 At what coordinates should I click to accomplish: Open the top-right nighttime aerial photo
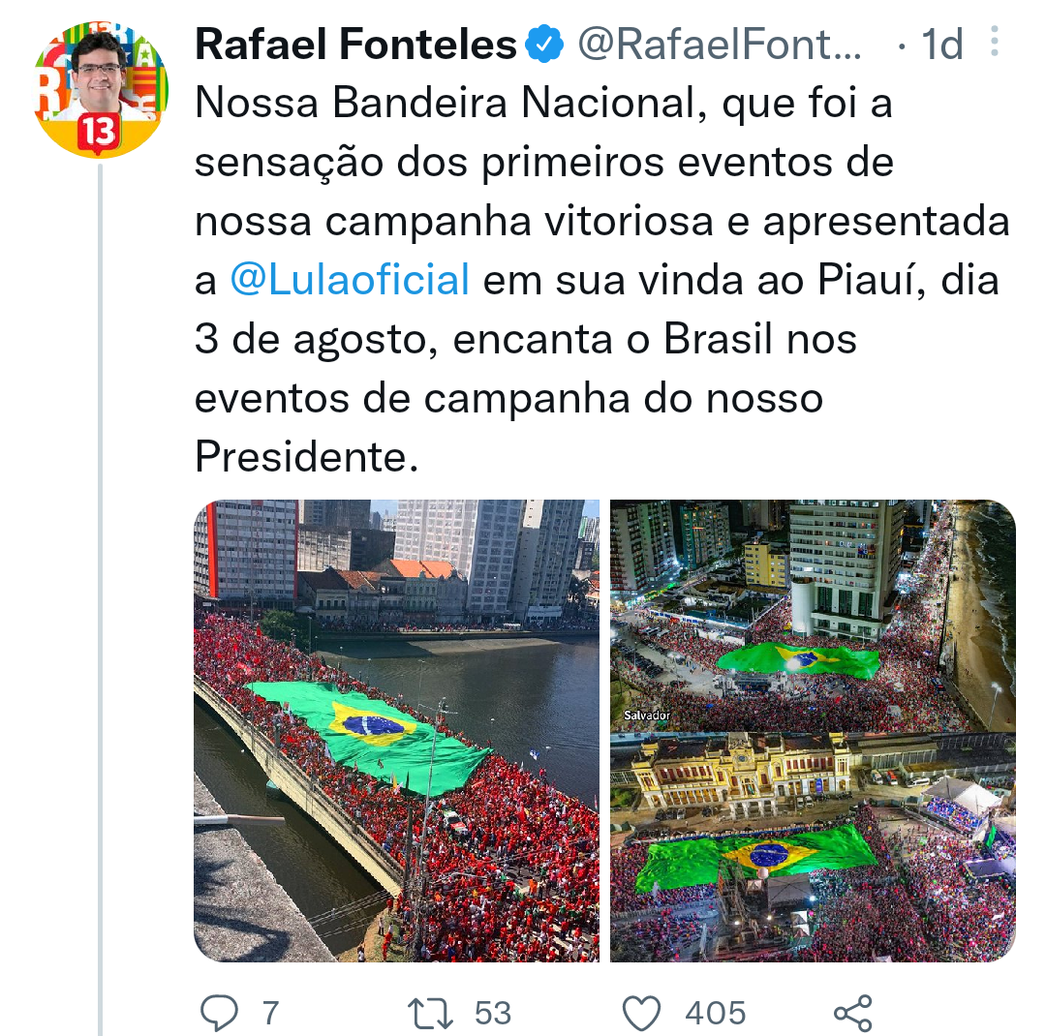pyautogui.click(x=813, y=614)
